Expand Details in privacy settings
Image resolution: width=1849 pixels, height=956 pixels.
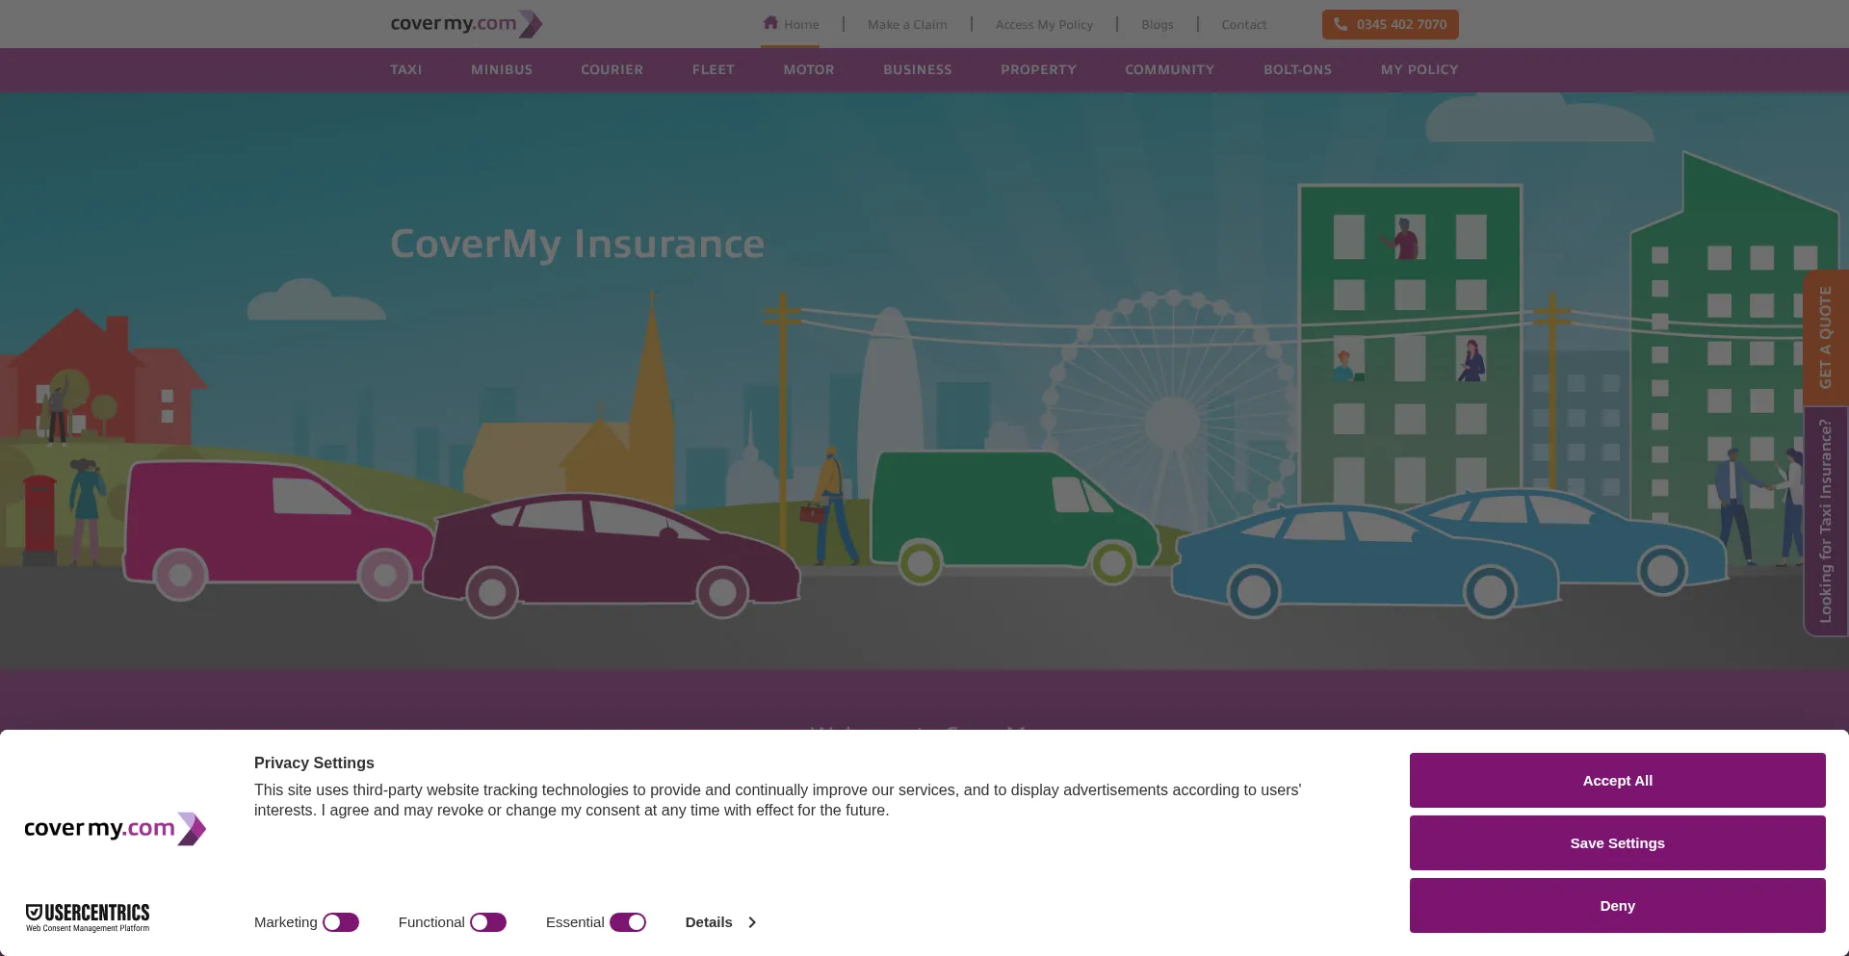click(720, 922)
